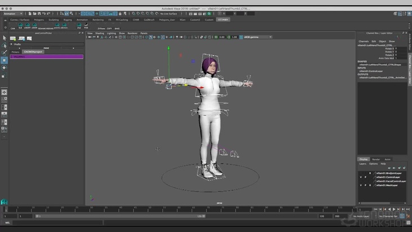Click the Paint Selection tool icon
Viewport: 412px width, 232px height.
tap(4, 52)
